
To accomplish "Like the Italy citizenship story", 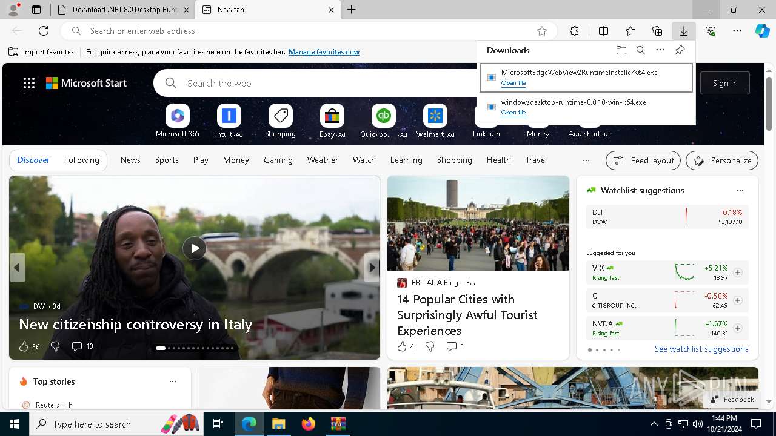I will click(24, 346).
